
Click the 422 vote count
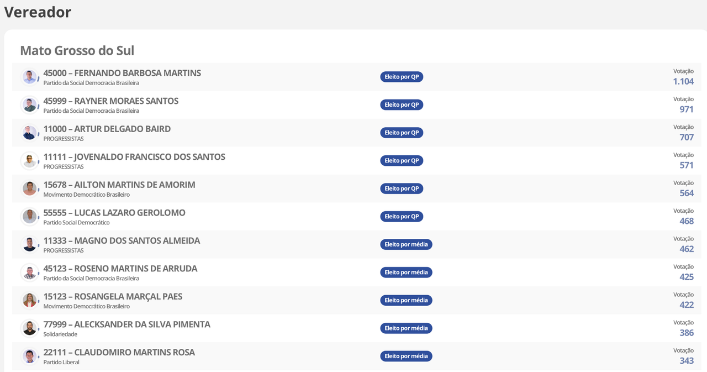coord(687,305)
